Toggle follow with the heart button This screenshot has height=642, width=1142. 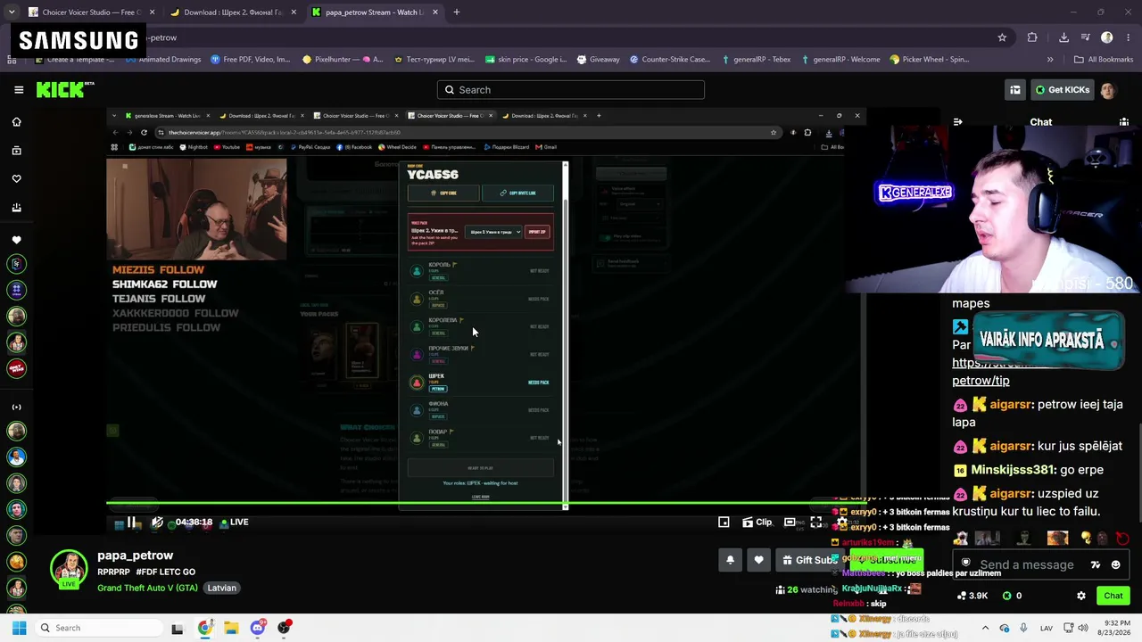tap(758, 560)
